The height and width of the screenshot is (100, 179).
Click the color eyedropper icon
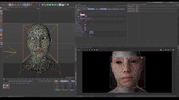point(86,15)
